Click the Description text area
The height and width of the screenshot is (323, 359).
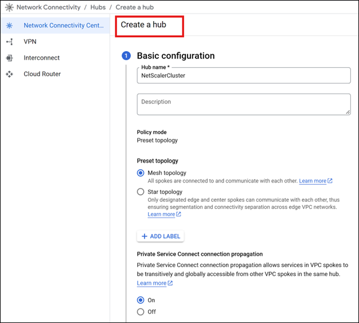pyautogui.click(x=243, y=104)
